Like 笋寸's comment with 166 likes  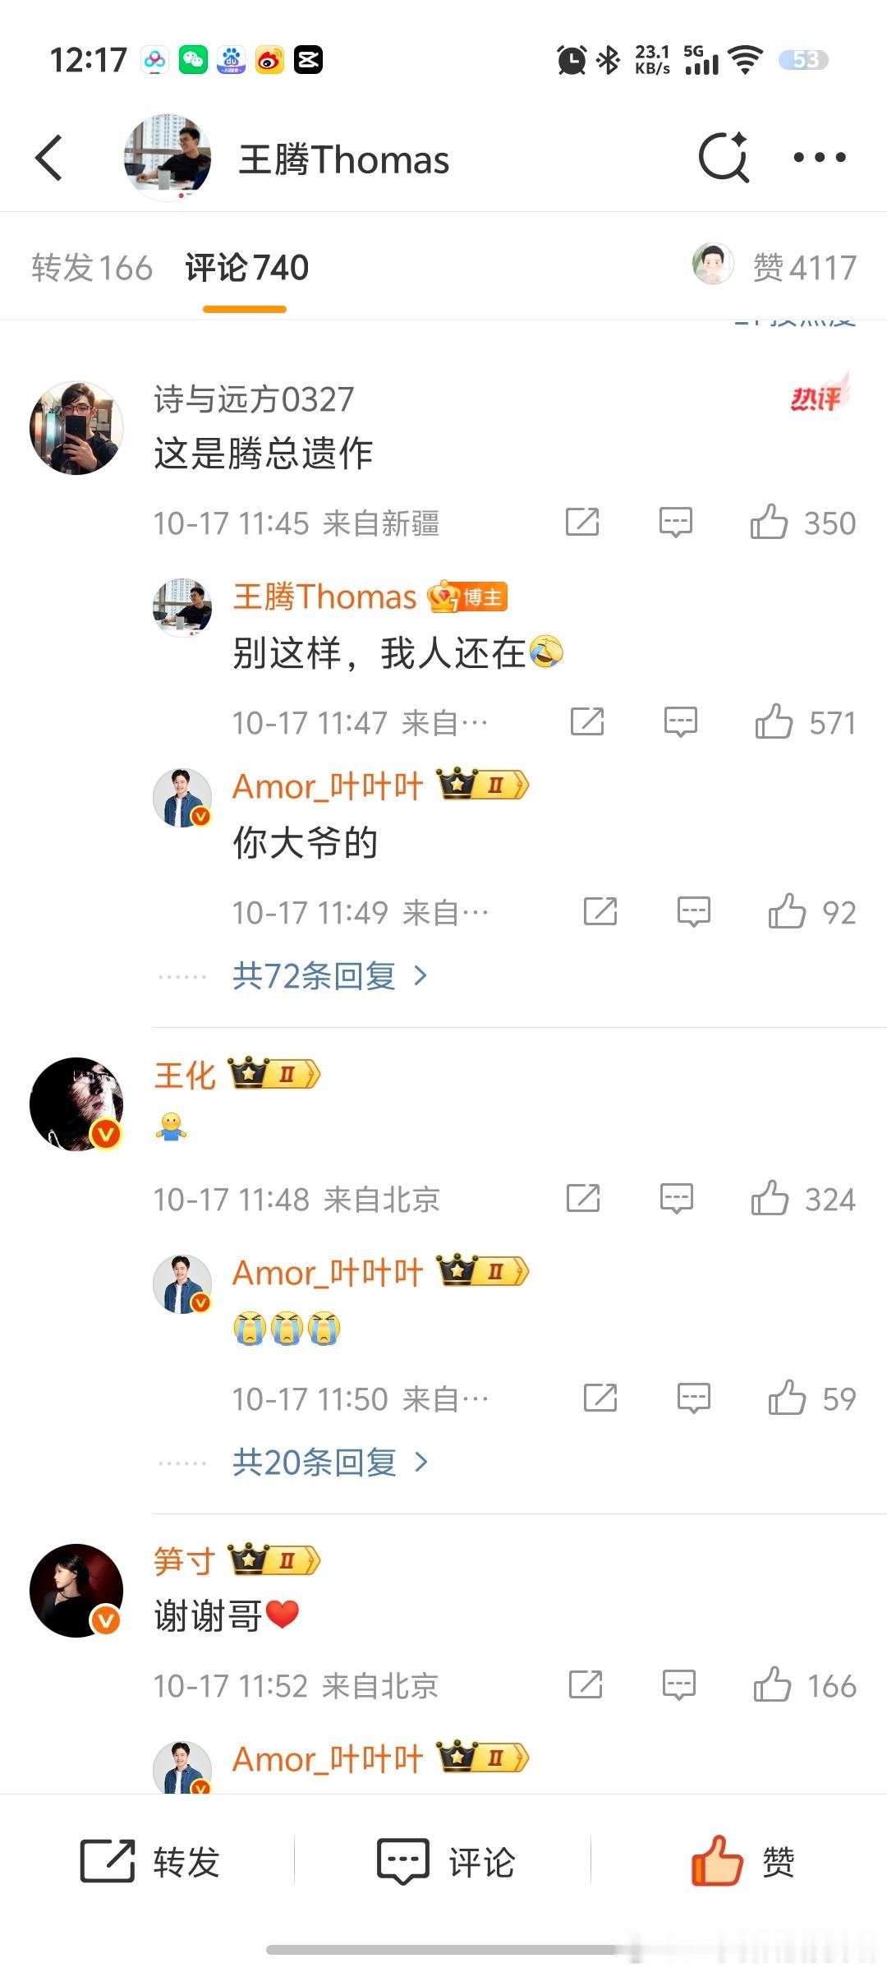coord(804,1685)
